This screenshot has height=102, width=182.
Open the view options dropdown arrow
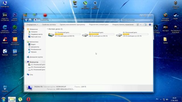(x=141, y=25)
